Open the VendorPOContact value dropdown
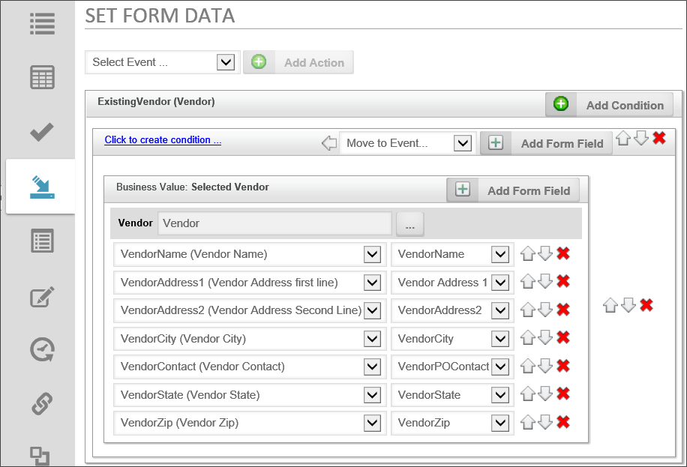This screenshot has height=467, width=687. [x=500, y=367]
